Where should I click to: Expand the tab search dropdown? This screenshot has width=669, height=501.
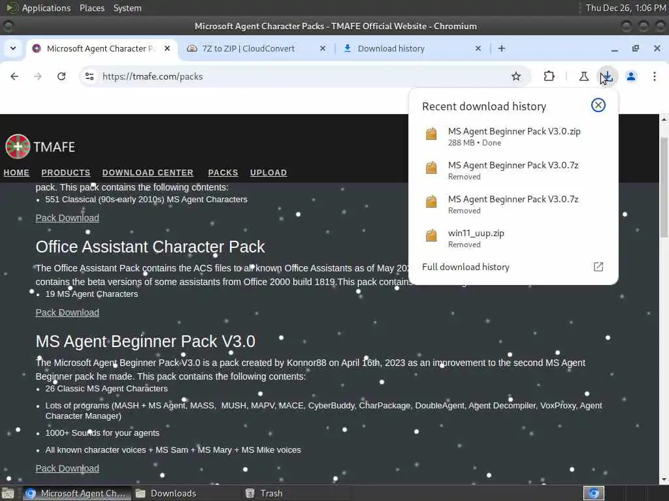point(13,48)
